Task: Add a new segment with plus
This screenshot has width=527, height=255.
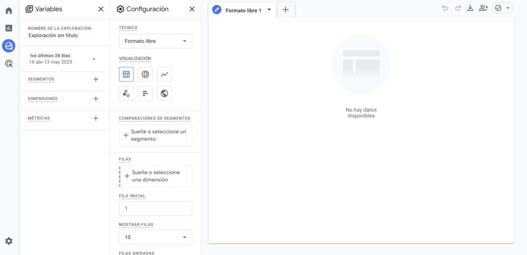Action: [95, 79]
